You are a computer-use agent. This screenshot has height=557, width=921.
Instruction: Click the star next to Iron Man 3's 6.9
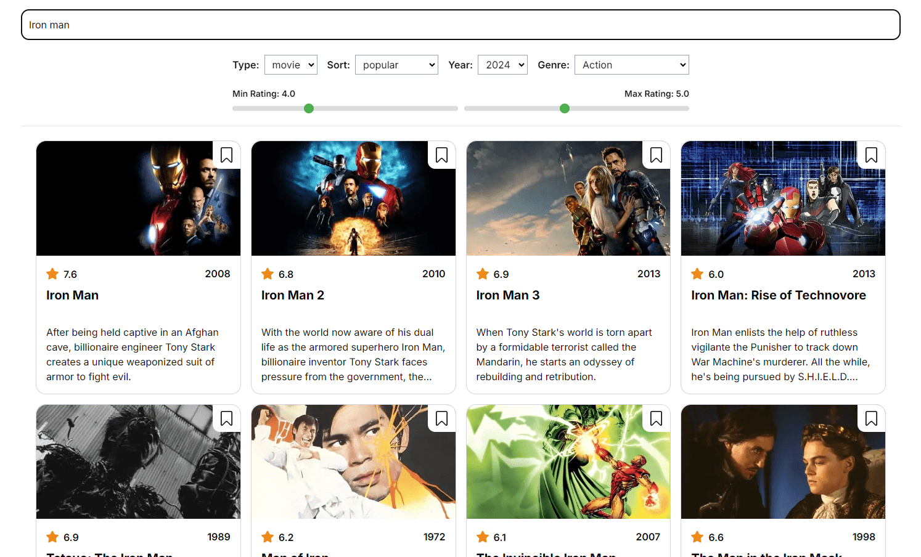tap(483, 274)
